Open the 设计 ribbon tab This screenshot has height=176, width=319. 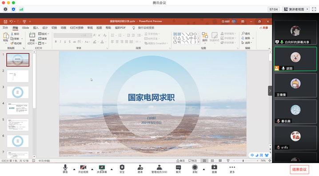click(45, 28)
